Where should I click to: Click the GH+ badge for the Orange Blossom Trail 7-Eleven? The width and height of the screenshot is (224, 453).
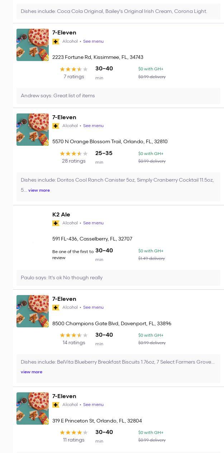tap(56, 126)
